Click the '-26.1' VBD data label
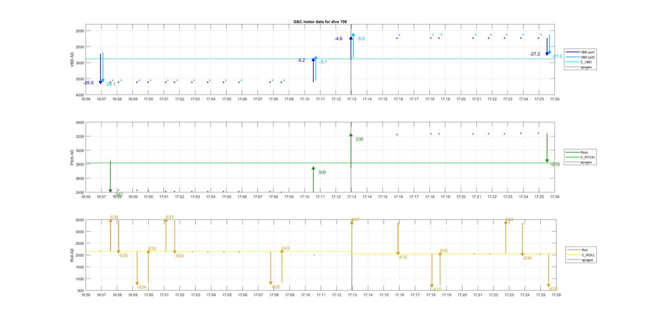Image resolution: width=659 pixels, height=326 pixels. (x=110, y=84)
